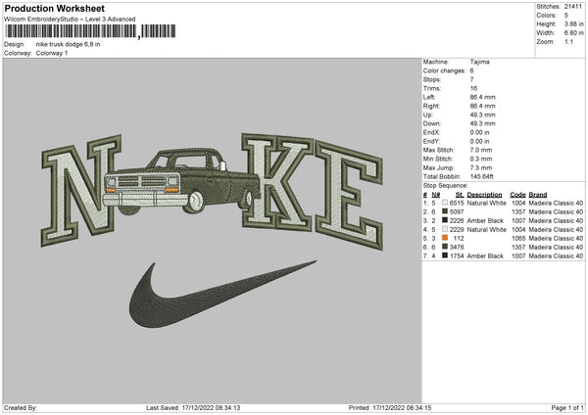Click 'Natural White' in stop row 1
The height and width of the screenshot is (415, 588).
486,203
